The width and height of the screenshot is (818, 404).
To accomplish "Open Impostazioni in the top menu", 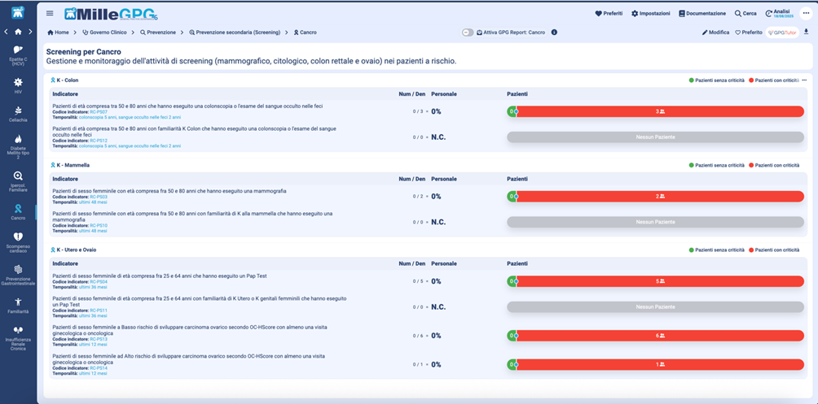I will click(649, 13).
